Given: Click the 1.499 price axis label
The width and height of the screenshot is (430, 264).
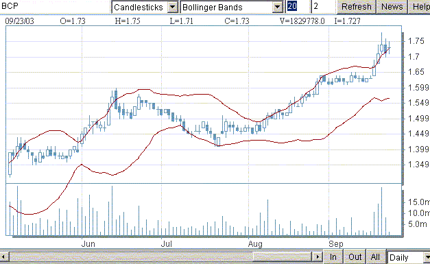Looking at the screenshot, I should pos(418,118).
